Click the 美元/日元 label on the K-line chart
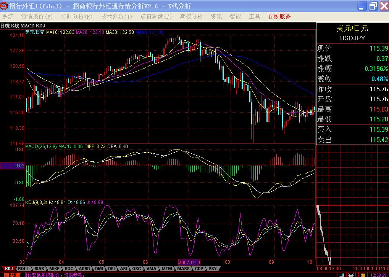The height and width of the screenshot is (277, 389). coord(35,32)
